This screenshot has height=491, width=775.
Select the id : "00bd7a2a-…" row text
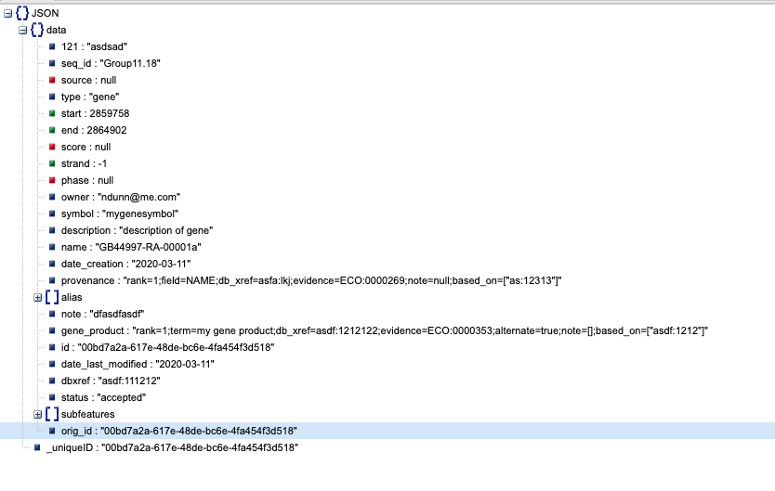click(x=167, y=347)
